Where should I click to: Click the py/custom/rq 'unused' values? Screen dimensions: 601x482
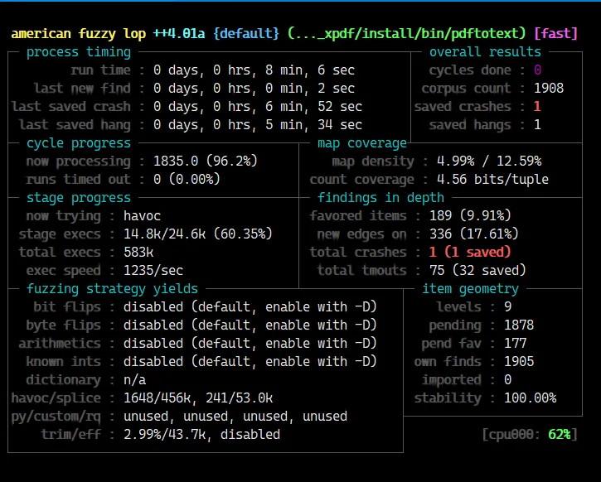tap(235, 417)
